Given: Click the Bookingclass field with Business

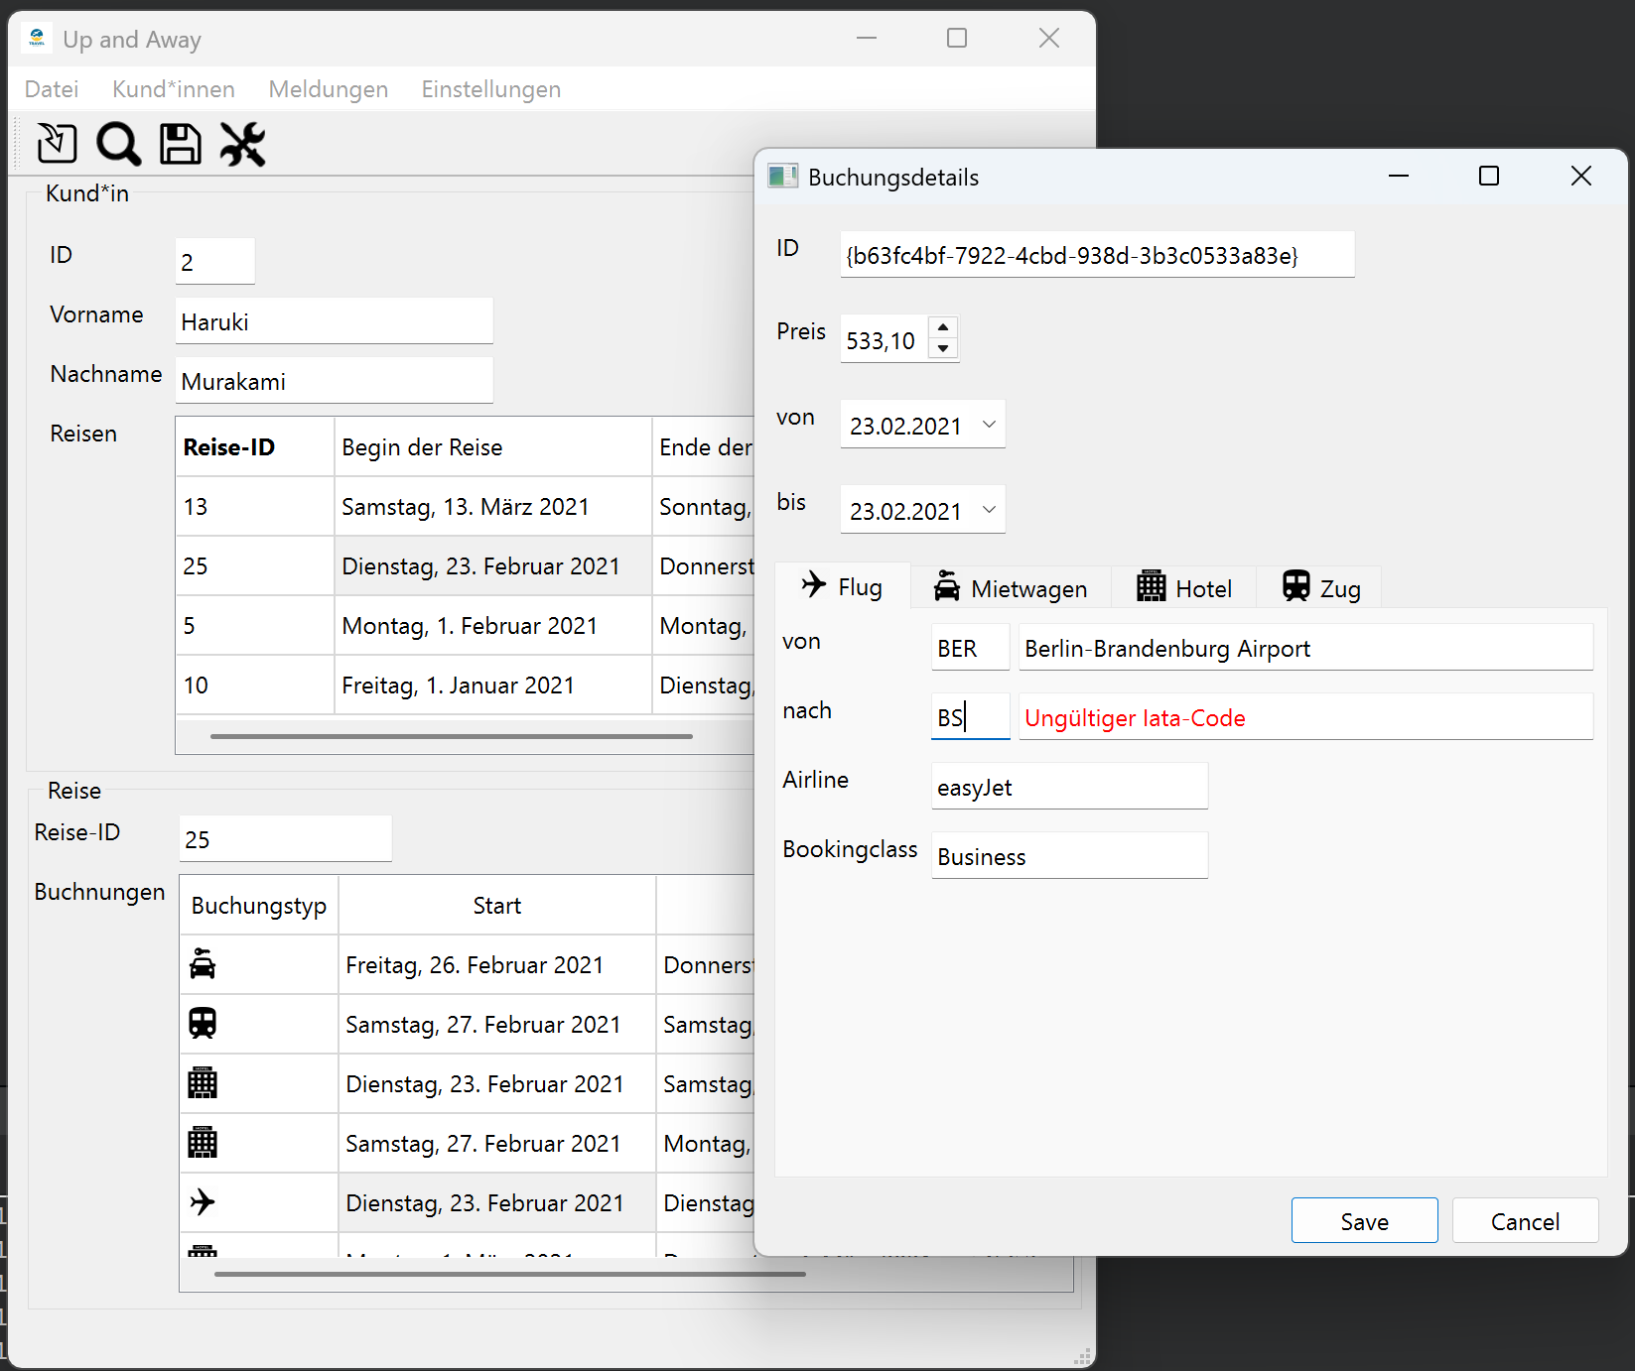Looking at the screenshot, I should pyautogui.click(x=1069, y=855).
